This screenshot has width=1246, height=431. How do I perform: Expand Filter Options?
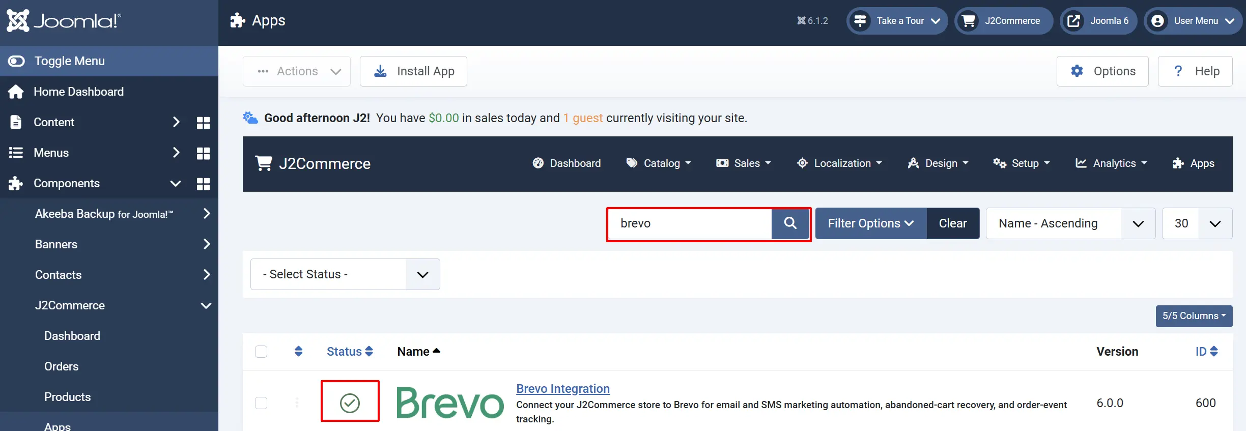tap(871, 223)
